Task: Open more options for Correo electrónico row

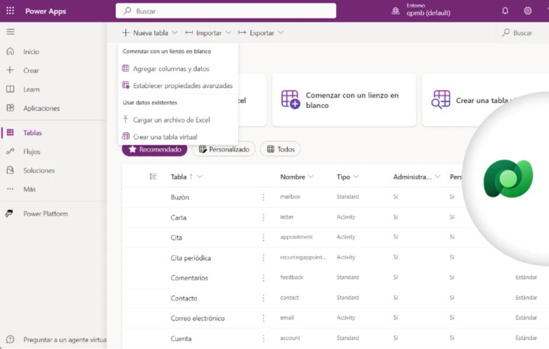Action: tap(263, 318)
